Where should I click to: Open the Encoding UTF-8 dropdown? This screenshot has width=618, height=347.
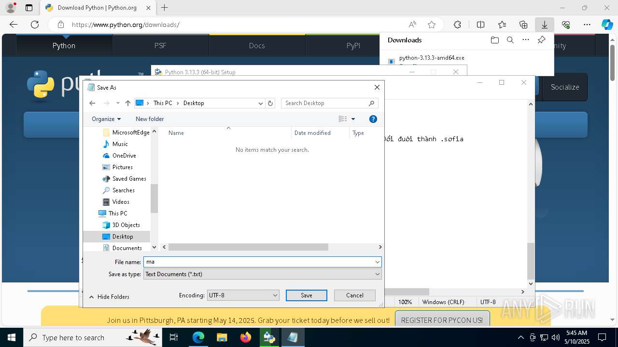tap(243, 295)
